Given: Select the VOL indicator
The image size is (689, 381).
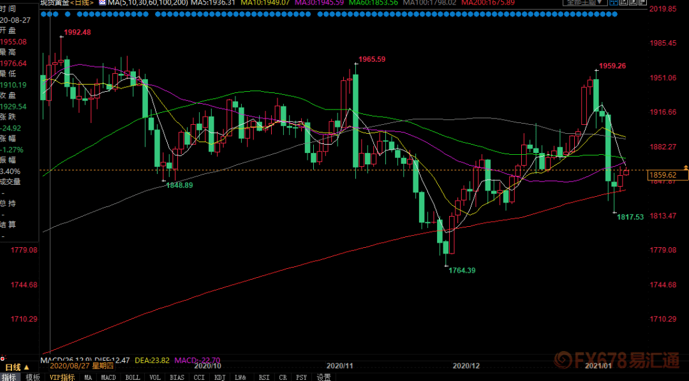Looking at the screenshot, I should click(x=154, y=377).
